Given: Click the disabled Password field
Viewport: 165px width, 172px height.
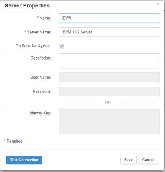Looking at the screenshot, I should click(x=110, y=91).
